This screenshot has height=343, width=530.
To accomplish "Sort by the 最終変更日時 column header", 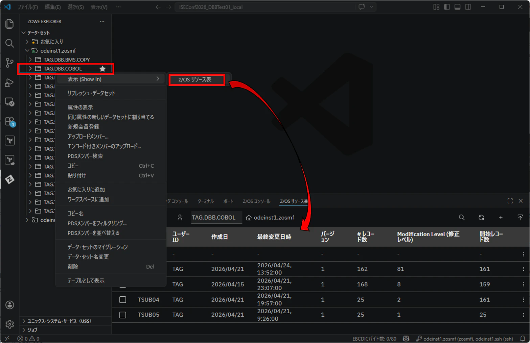I will 274,237.
